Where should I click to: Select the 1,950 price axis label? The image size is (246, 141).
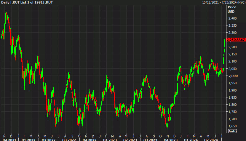click(x=232, y=83)
